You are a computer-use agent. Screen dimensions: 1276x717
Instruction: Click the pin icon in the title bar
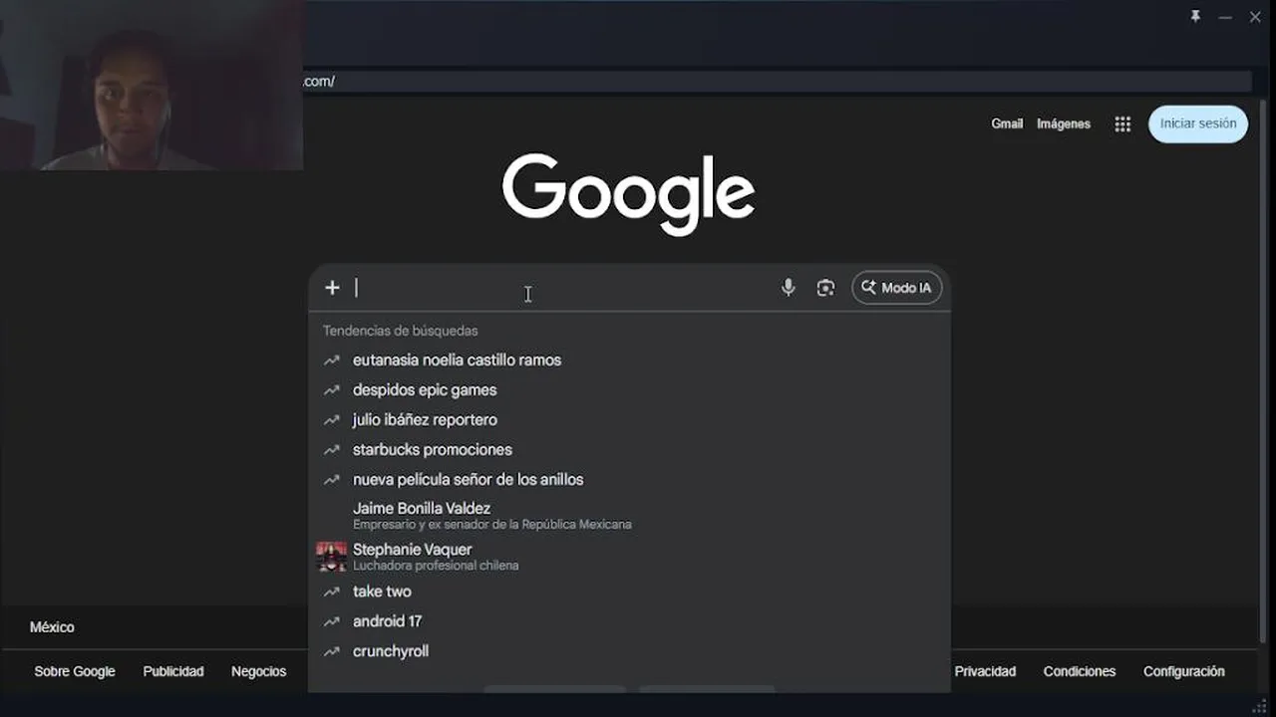pos(1195,17)
